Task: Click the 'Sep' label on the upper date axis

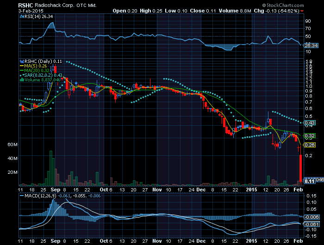Action: pos(56,190)
